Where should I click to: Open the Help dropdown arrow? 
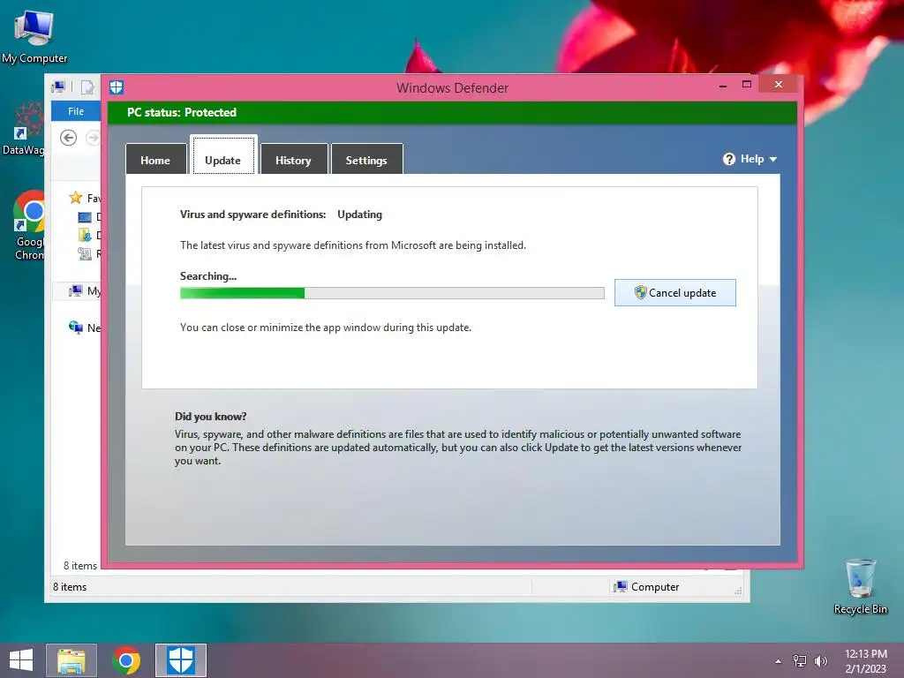773,159
